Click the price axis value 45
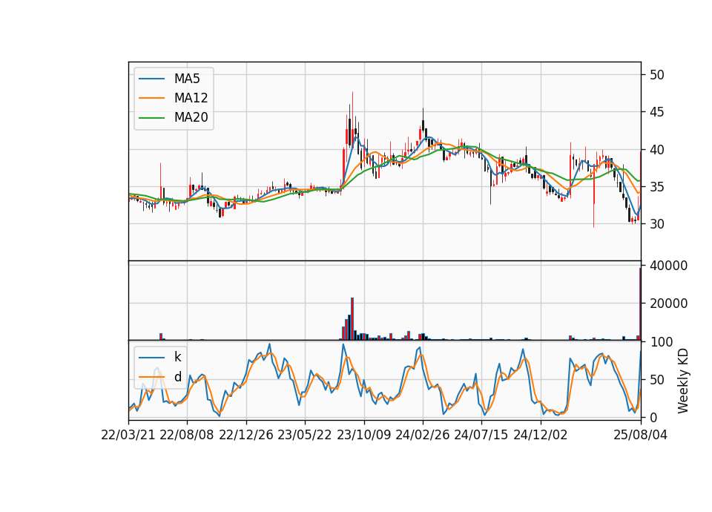 click(x=656, y=112)
